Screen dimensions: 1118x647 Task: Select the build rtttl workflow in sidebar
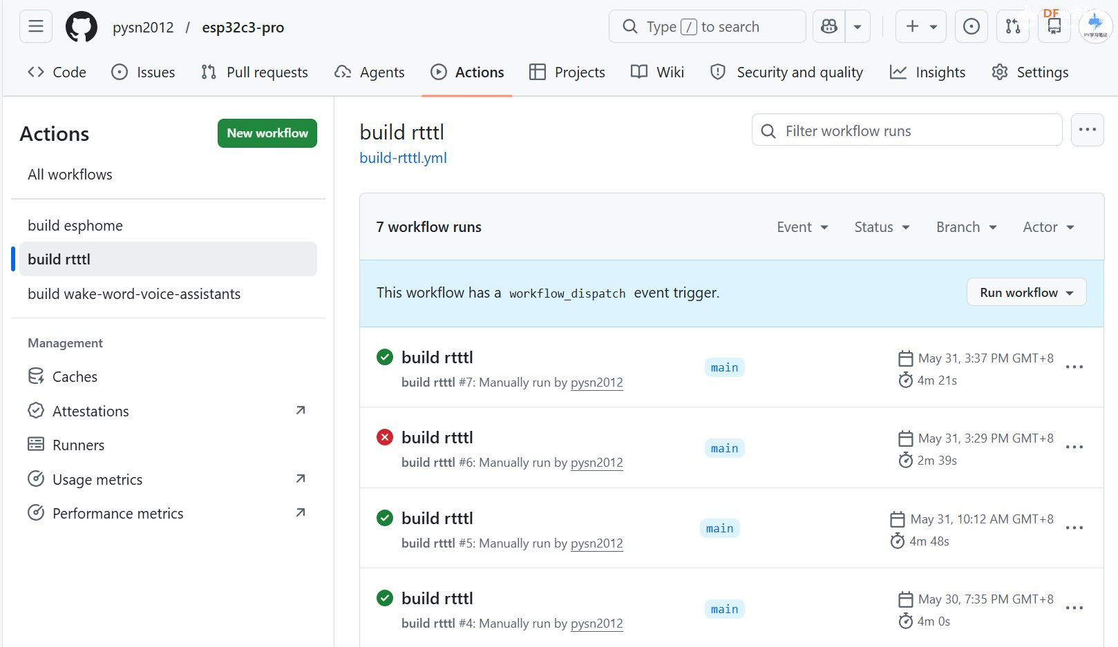(168, 259)
